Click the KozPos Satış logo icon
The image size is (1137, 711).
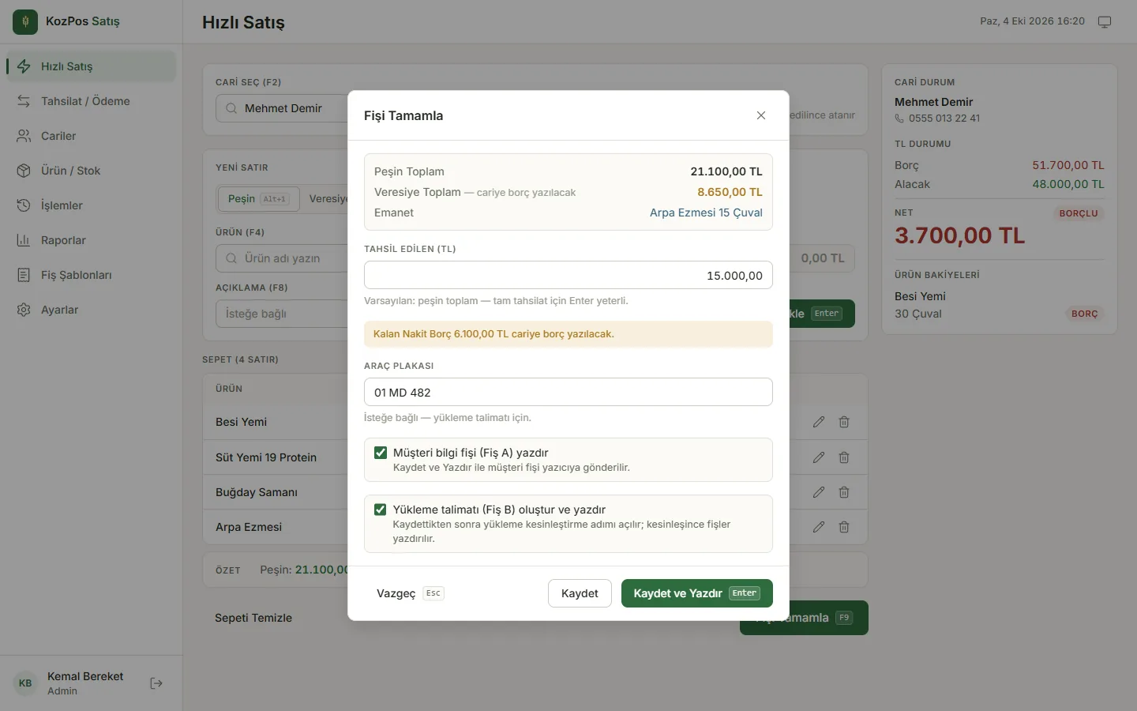pos(25,21)
